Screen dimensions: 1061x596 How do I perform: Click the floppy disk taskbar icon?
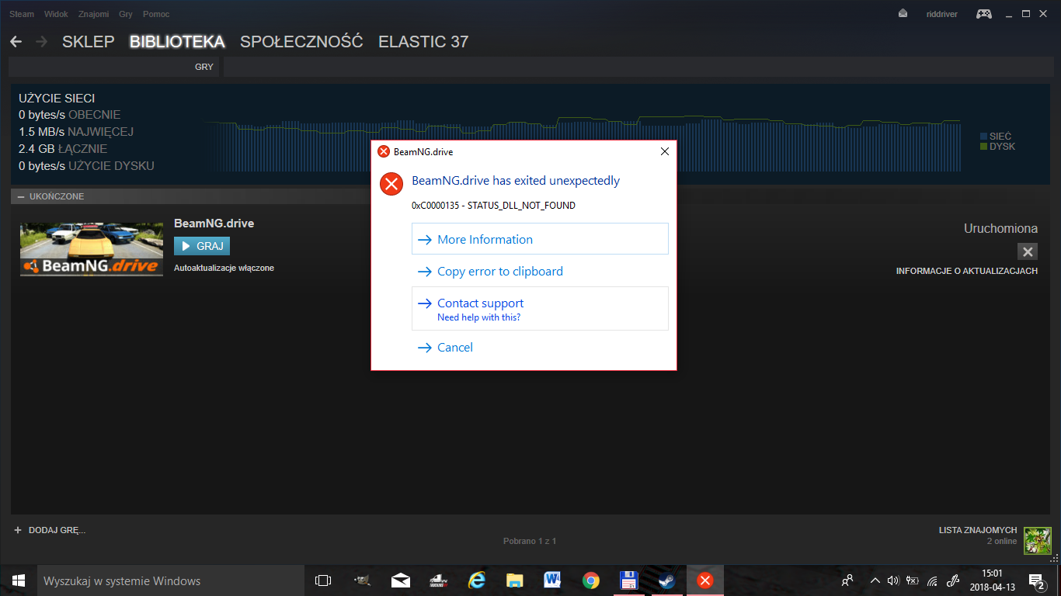(628, 580)
